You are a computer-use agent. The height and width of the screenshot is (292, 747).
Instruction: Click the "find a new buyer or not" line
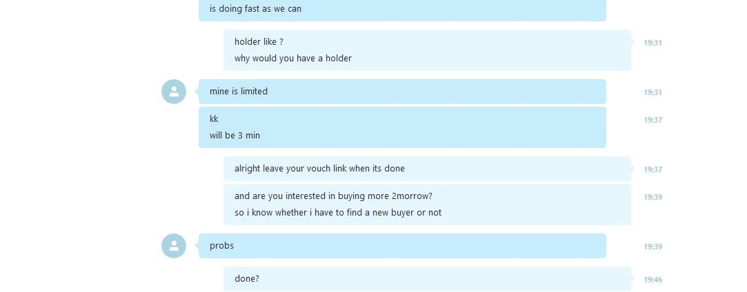(338, 213)
